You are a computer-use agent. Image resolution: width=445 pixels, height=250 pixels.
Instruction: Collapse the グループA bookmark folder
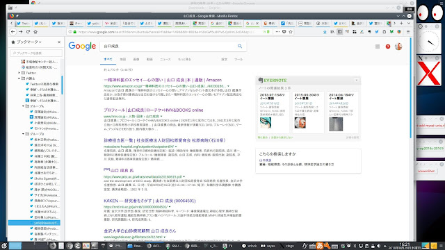pos(23,106)
